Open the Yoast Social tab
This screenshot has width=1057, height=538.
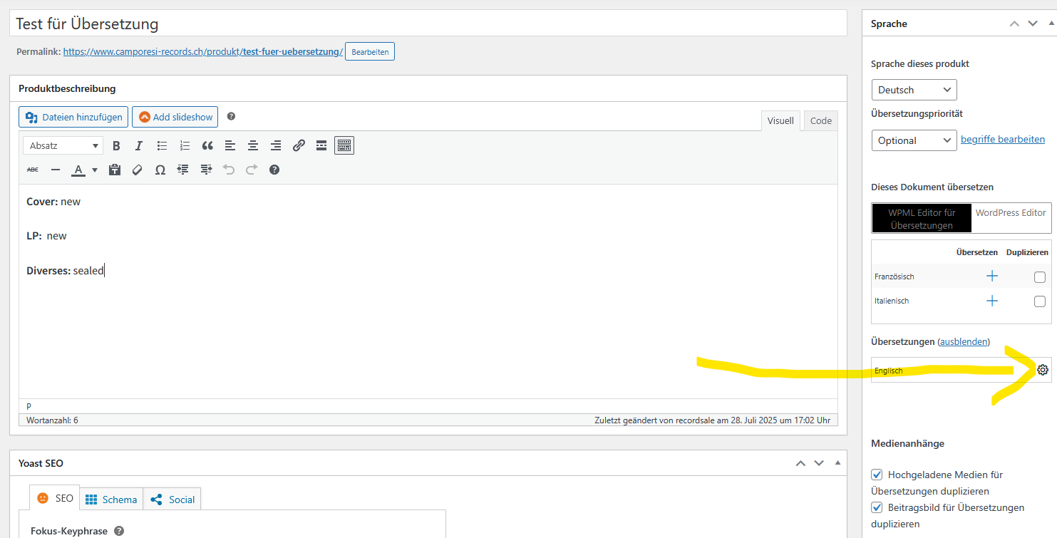click(x=172, y=499)
